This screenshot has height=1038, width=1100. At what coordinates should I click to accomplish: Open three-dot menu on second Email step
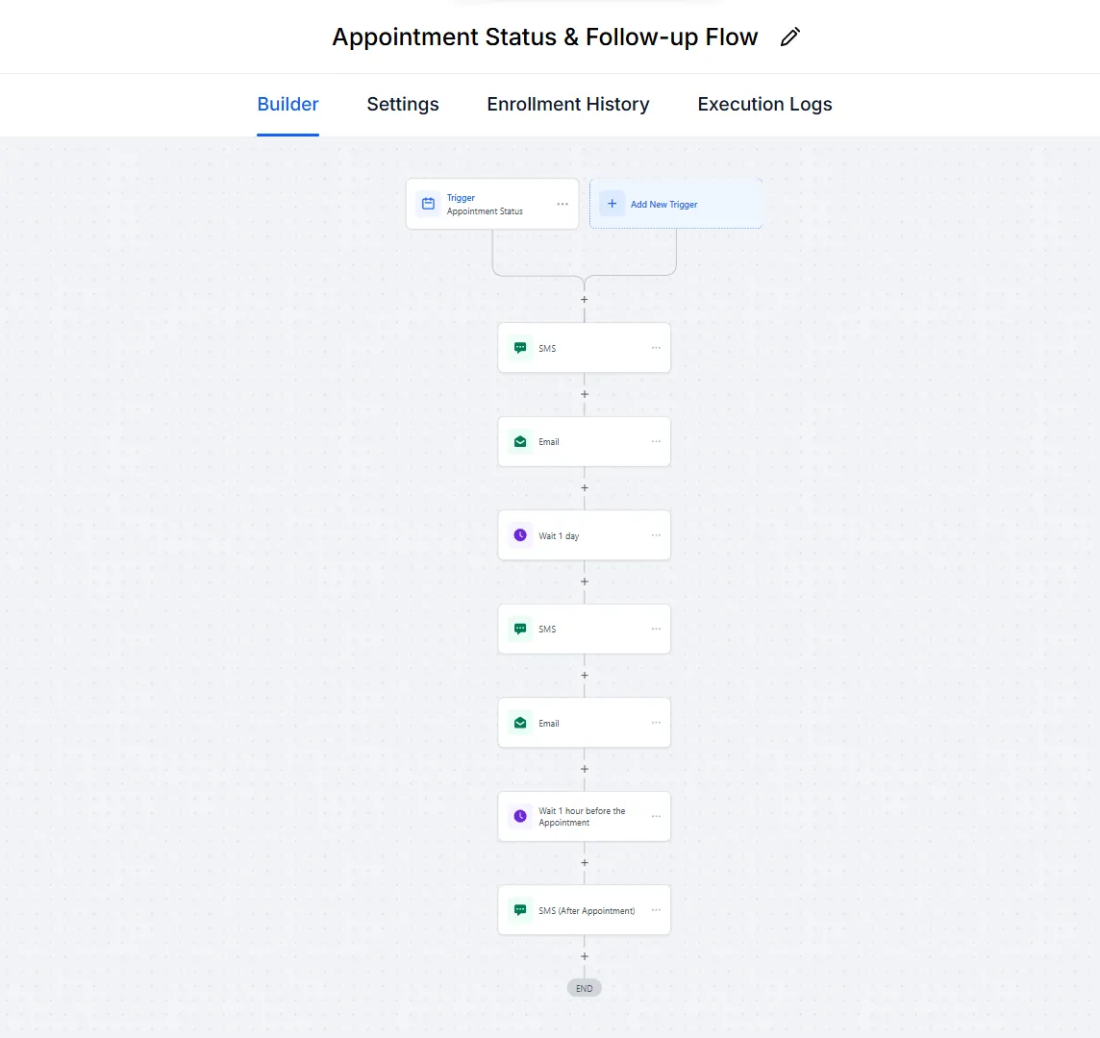coord(656,723)
